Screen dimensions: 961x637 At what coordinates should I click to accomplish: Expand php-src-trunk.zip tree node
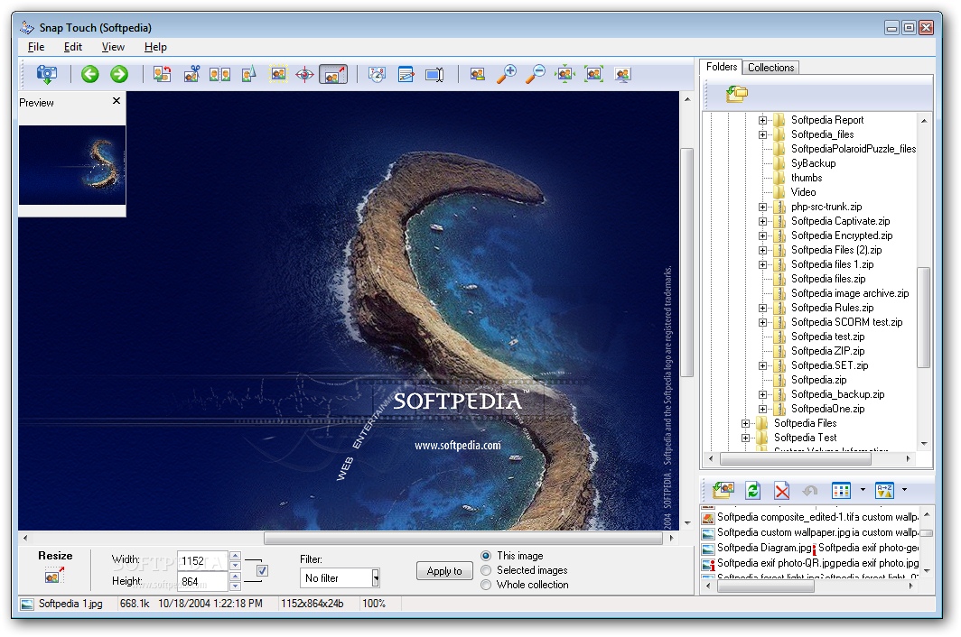(x=762, y=207)
